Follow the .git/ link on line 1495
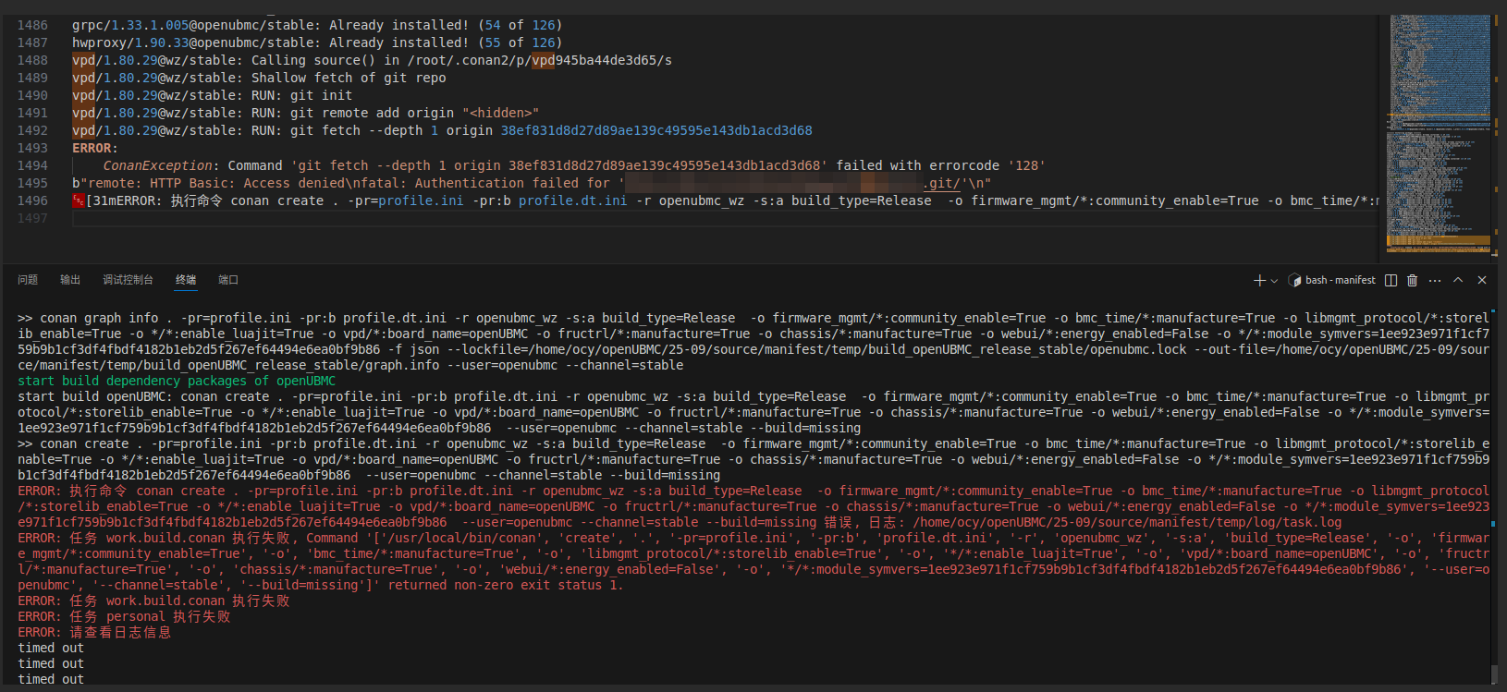Viewport: 1507px width, 692px height. click(941, 183)
